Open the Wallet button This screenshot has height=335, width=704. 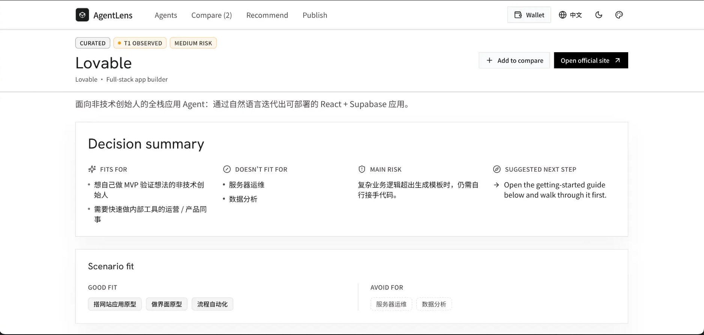pos(529,15)
